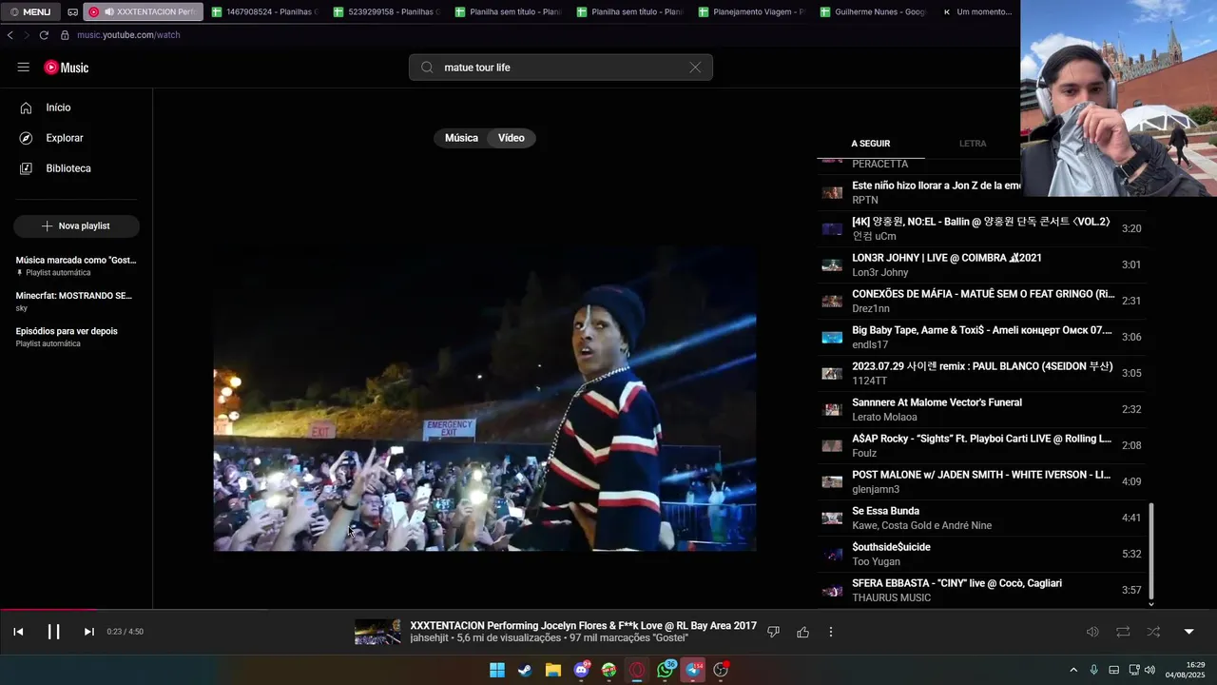Collapse the player page with arrow

1188,632
